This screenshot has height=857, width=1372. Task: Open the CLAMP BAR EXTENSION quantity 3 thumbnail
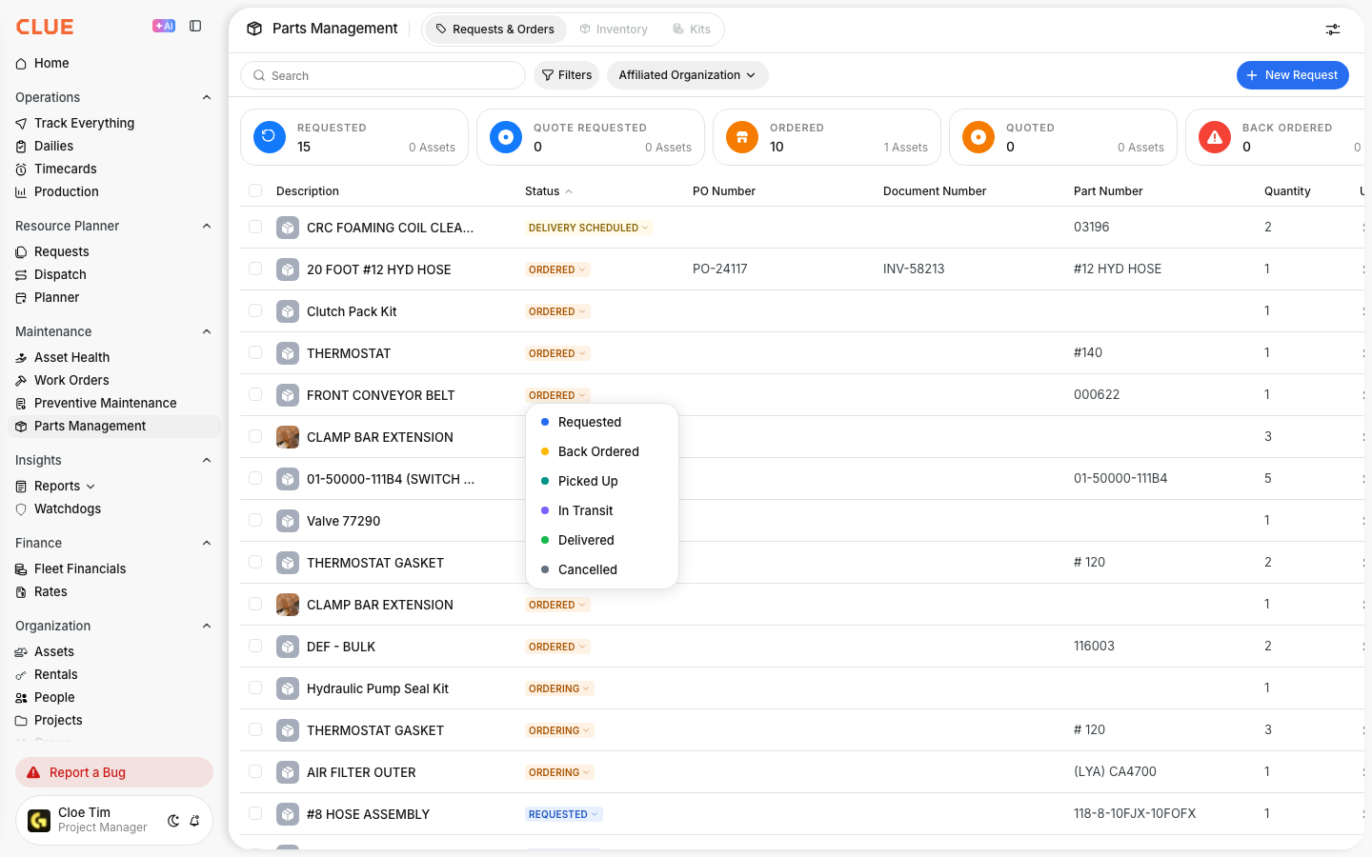click(x=288, y=437)
